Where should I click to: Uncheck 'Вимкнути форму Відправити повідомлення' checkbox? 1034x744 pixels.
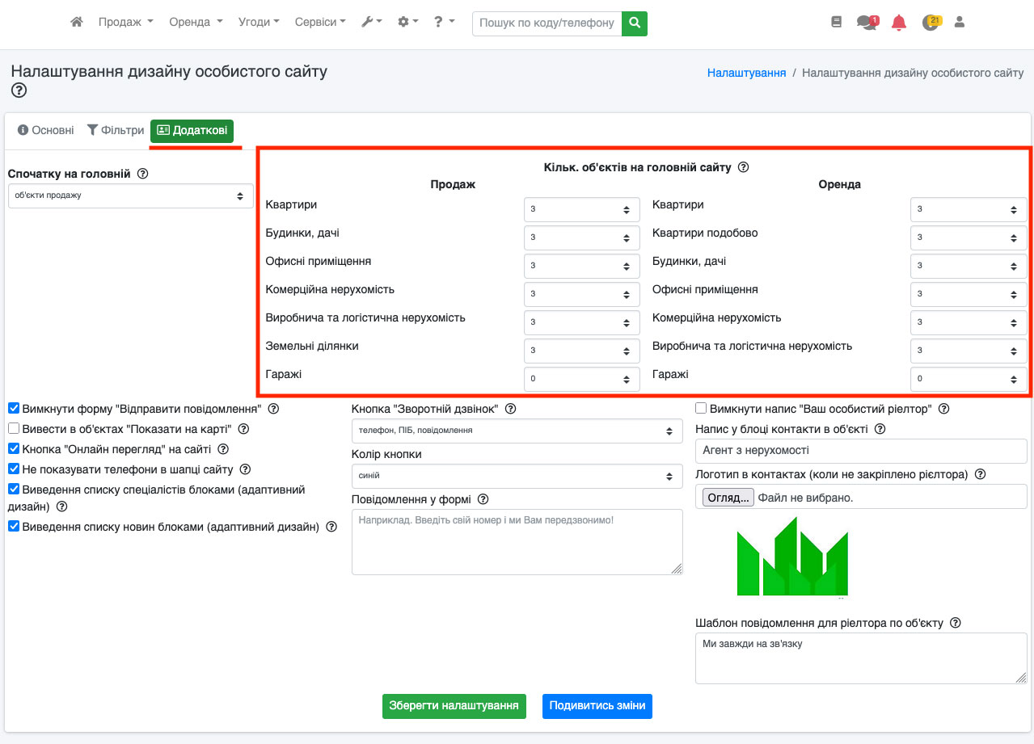[x=14, y=409]
